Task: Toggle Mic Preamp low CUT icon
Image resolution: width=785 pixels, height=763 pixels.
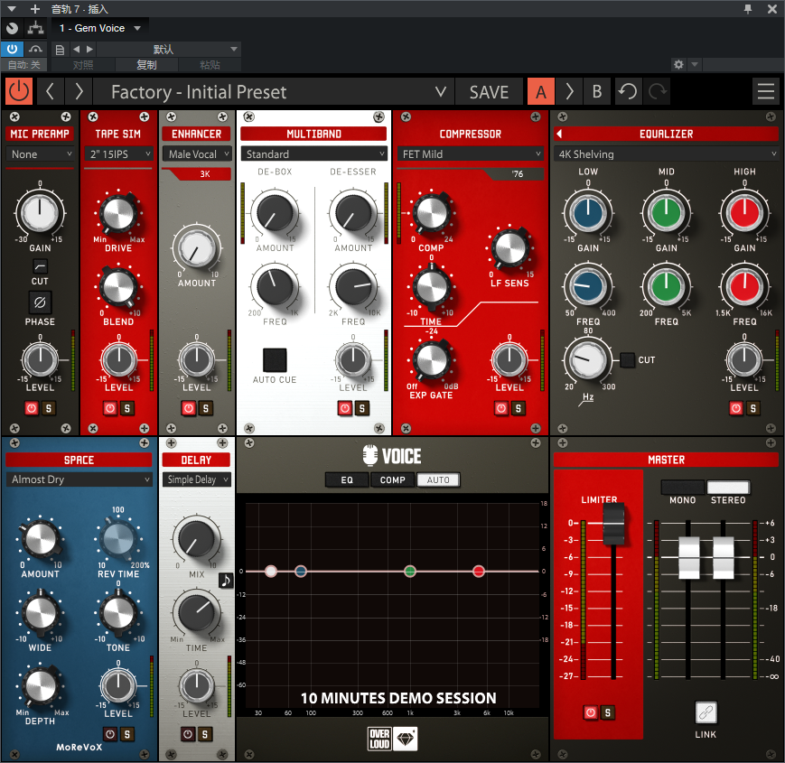Action: (40, 265)
